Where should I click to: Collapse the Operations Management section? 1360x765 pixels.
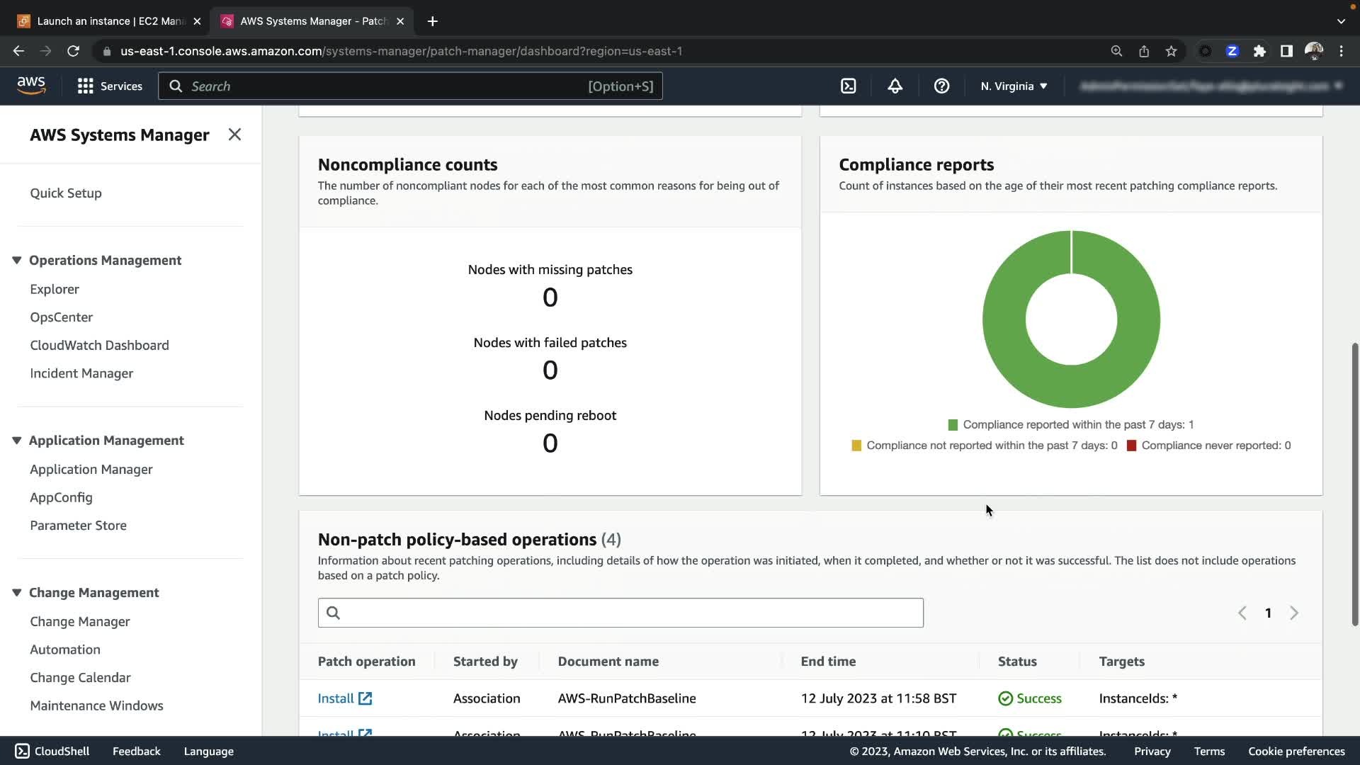pos(16,261)
